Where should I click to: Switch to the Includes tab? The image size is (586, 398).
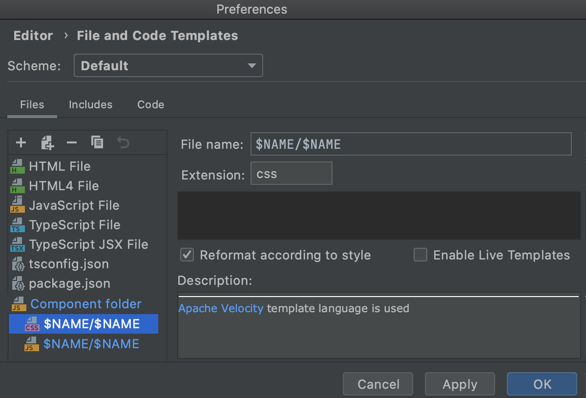tap(90, 104)
